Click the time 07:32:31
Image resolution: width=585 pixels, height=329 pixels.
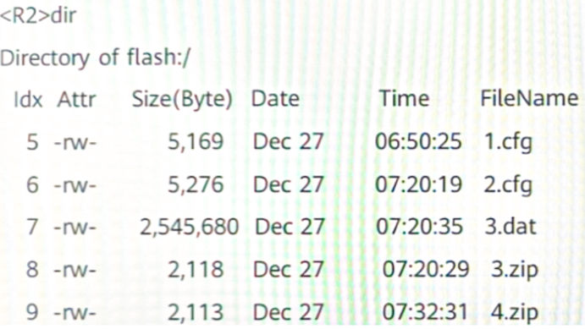pos(425,312)
